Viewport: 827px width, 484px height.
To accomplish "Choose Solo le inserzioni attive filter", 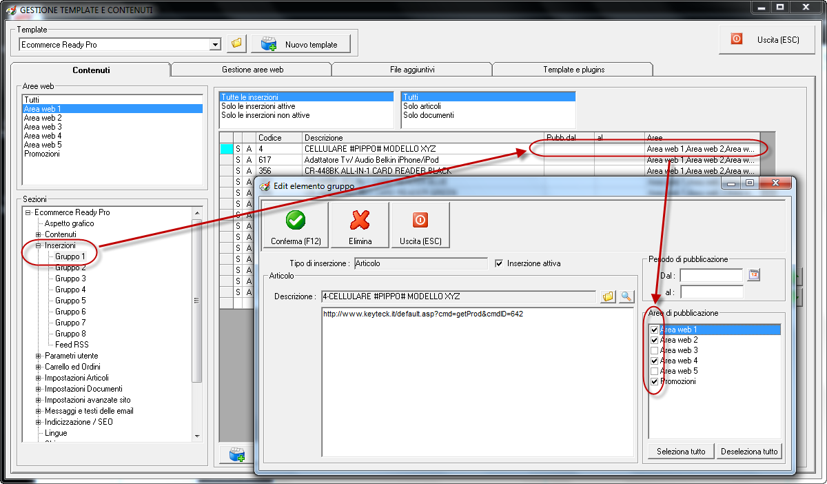I will pos(306,106).
